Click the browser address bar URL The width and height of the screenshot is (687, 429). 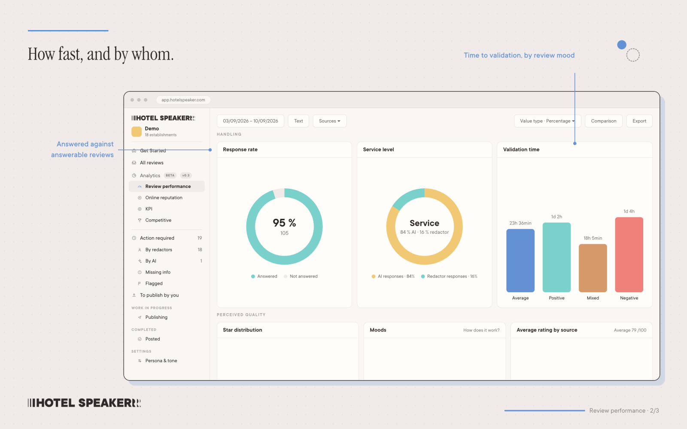point(183,100)
